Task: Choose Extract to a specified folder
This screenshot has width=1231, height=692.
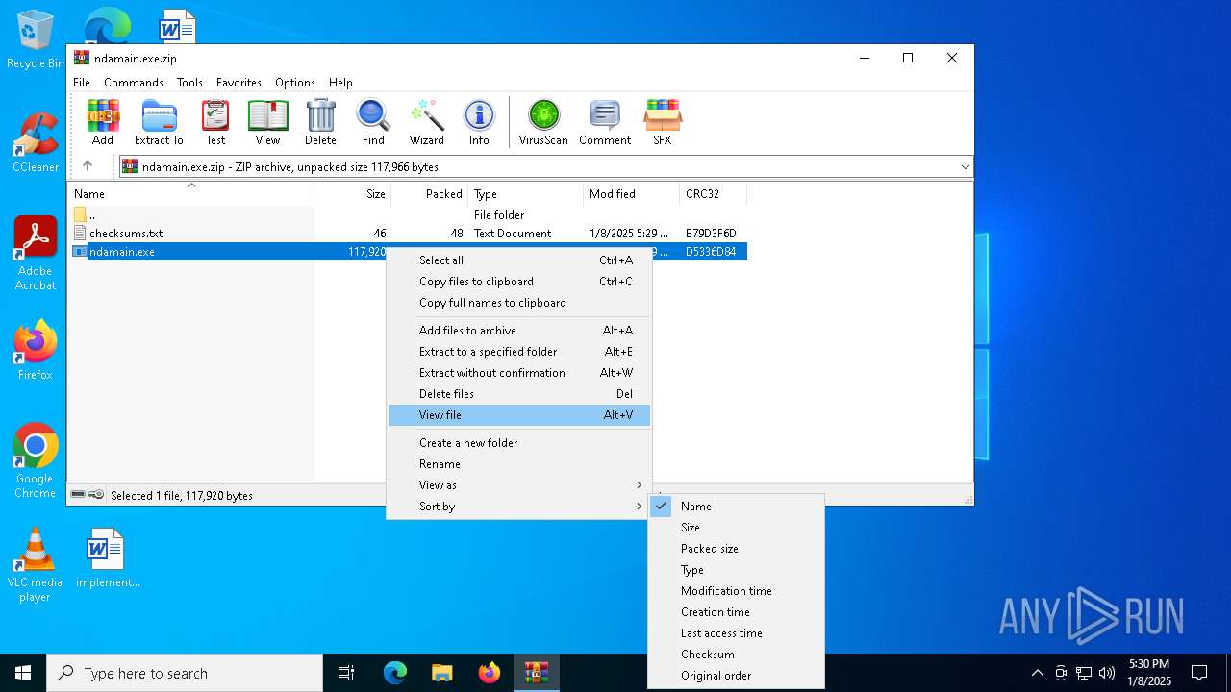Action: tap(519, 352)
